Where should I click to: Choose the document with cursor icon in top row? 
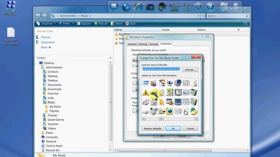tap(194, 83)
